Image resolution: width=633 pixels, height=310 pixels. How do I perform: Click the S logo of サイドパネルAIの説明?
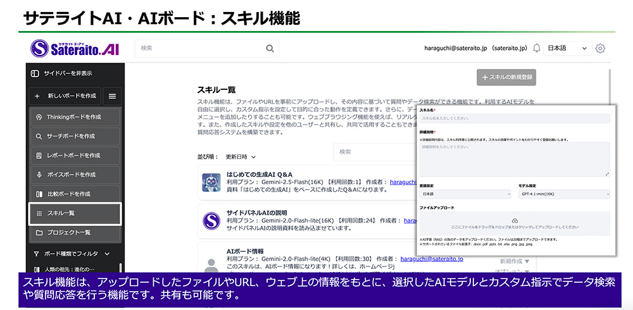211,221
